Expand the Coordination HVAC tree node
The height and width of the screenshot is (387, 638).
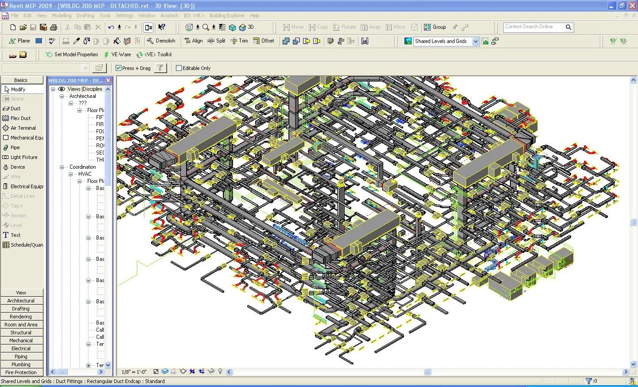(x=71, y=174)
